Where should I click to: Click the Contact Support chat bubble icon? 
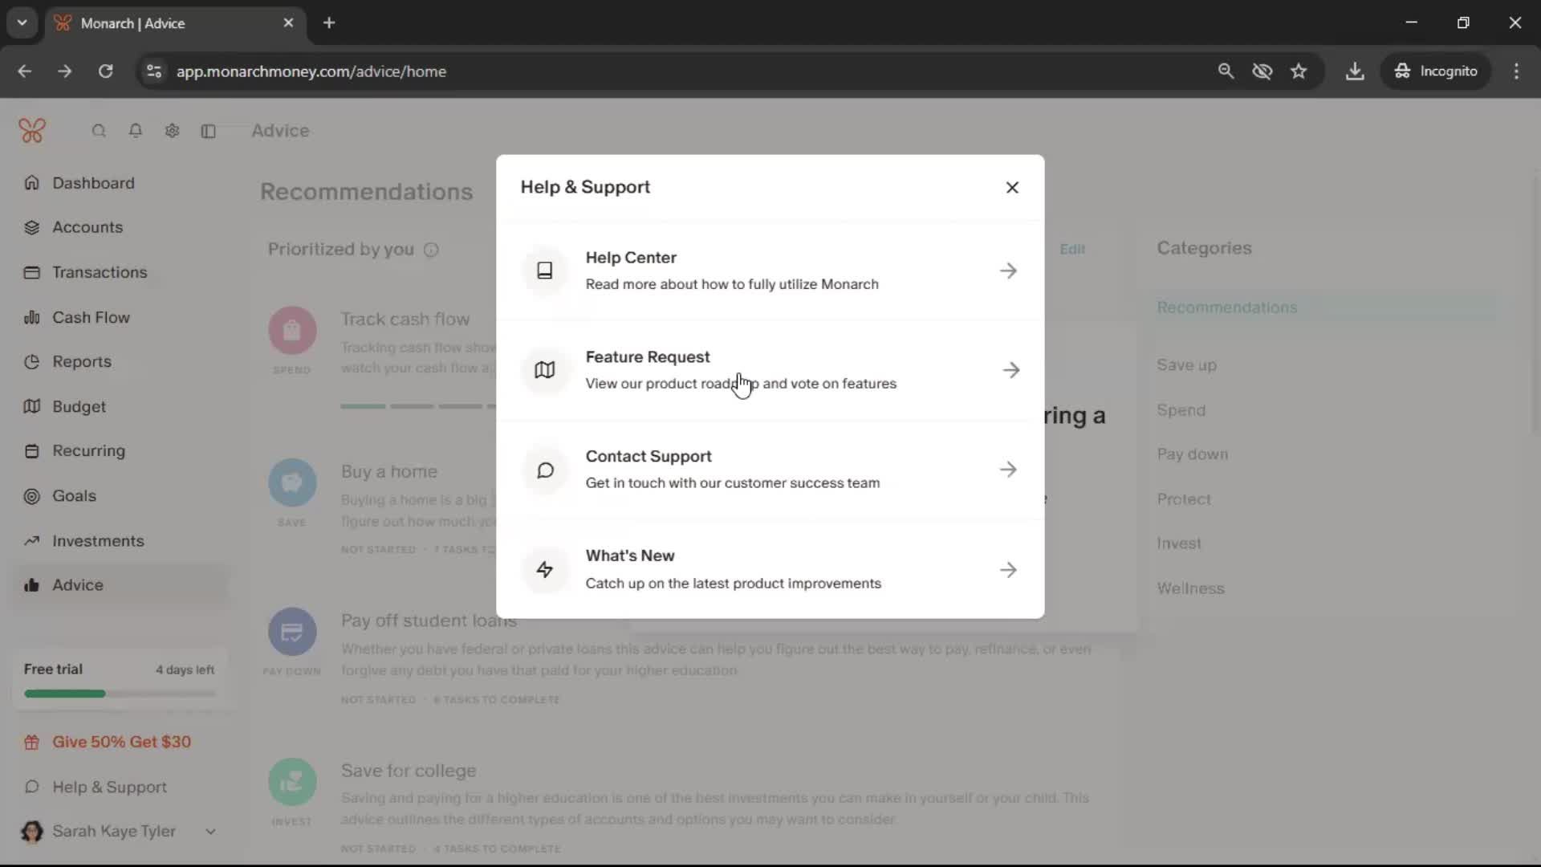coord(545,470)
